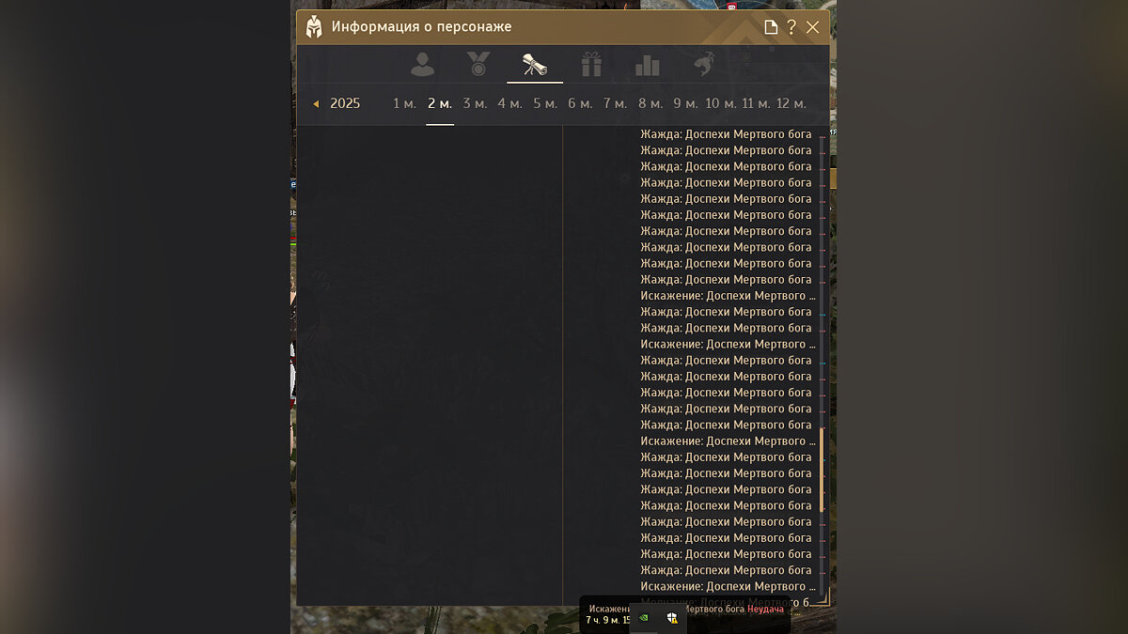The width and height of the screenshot is (1128, 634).
Task: Switch to the 1 м. month tab
Action: 404,103
